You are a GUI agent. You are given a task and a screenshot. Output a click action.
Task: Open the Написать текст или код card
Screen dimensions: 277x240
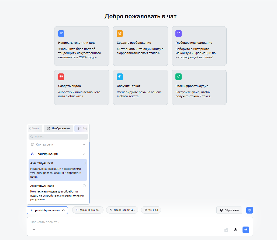(x=82, y=46)
